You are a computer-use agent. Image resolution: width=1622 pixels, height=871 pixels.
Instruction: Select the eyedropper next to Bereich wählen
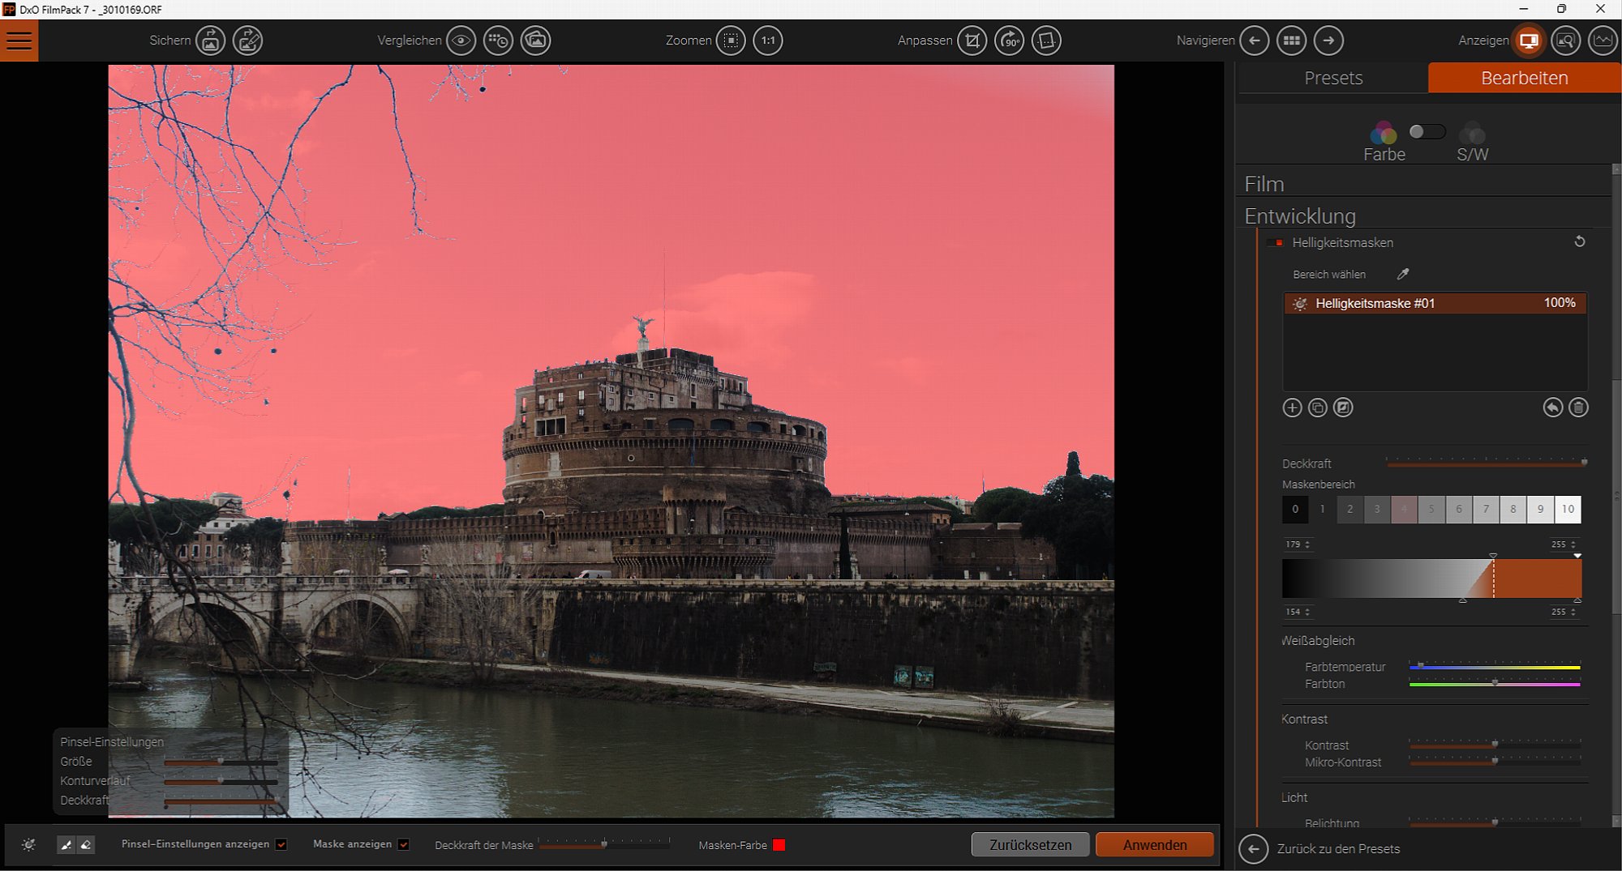tap(1403, 275)
